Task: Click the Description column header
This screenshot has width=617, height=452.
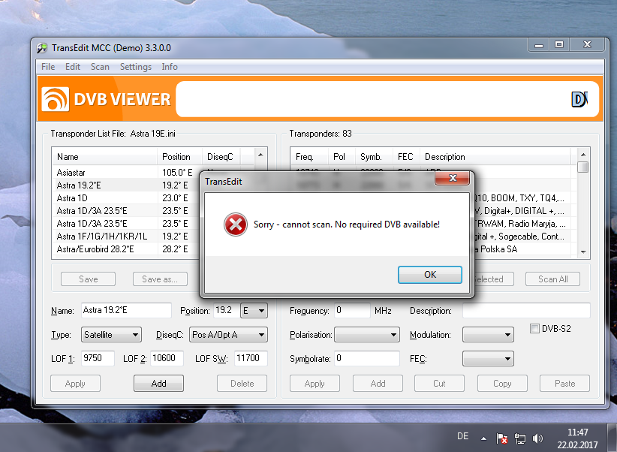Action: 495,157
